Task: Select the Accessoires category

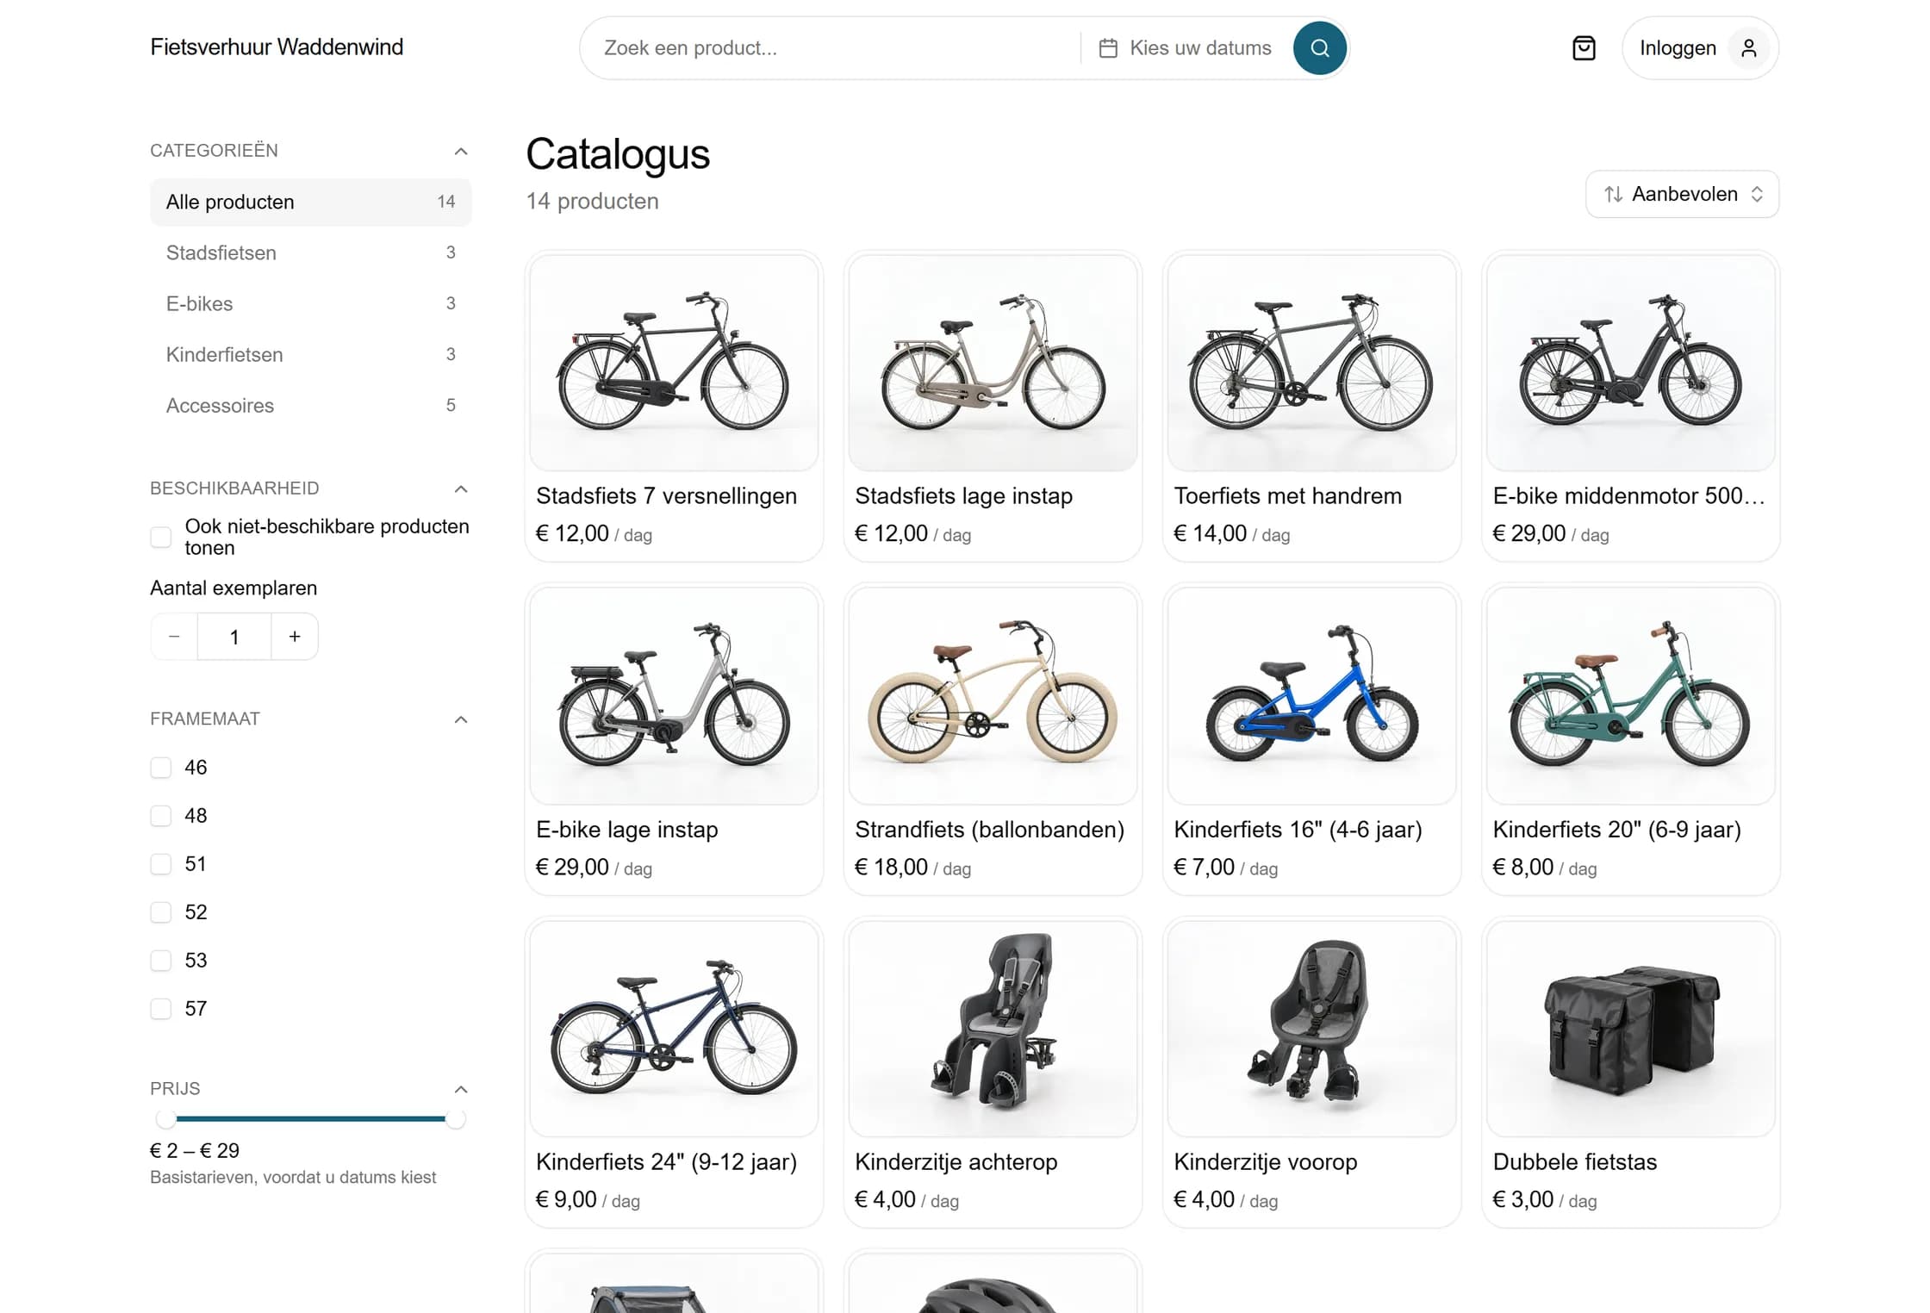Action: coord(310,406)
